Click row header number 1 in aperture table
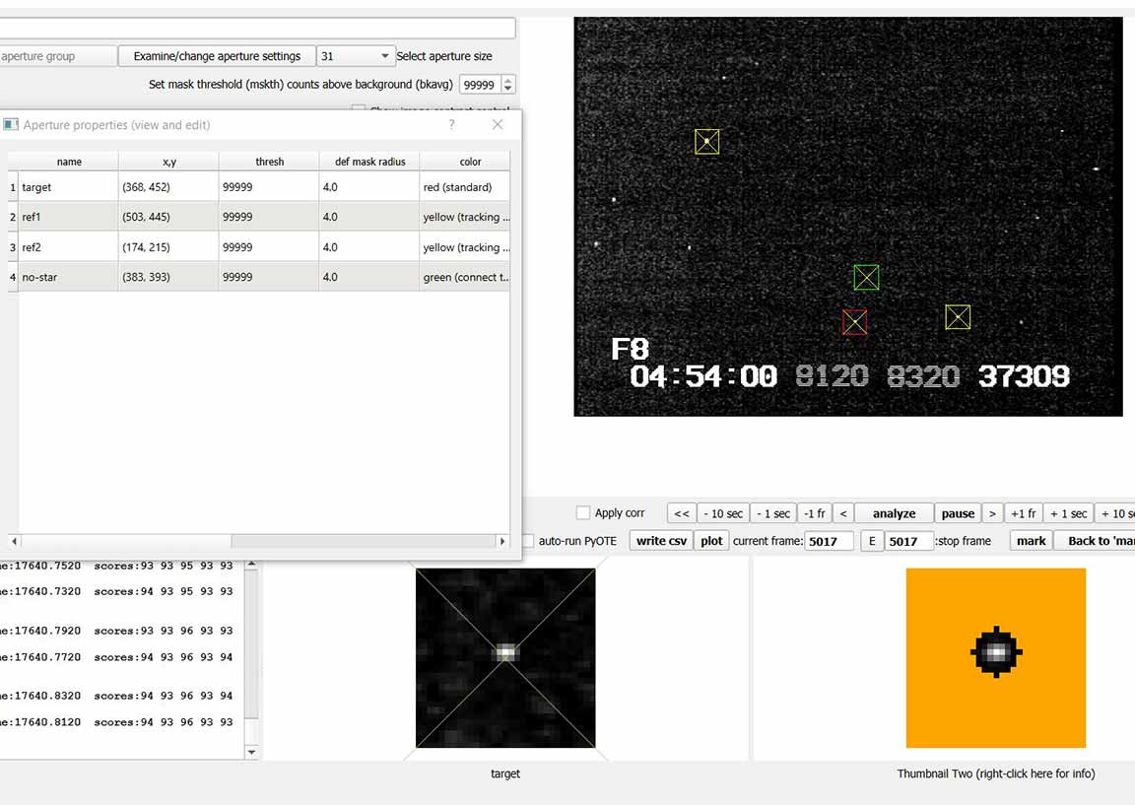 tap(12, 187)
